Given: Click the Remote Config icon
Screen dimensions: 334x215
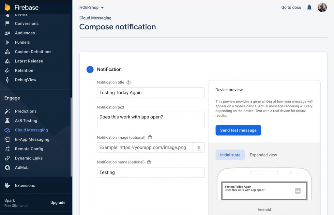Looking at the screenshot, I should [x=7, y=149].
